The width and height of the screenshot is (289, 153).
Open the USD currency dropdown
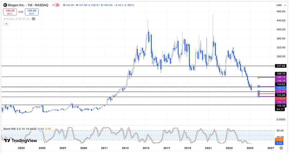tap(280, 5)
